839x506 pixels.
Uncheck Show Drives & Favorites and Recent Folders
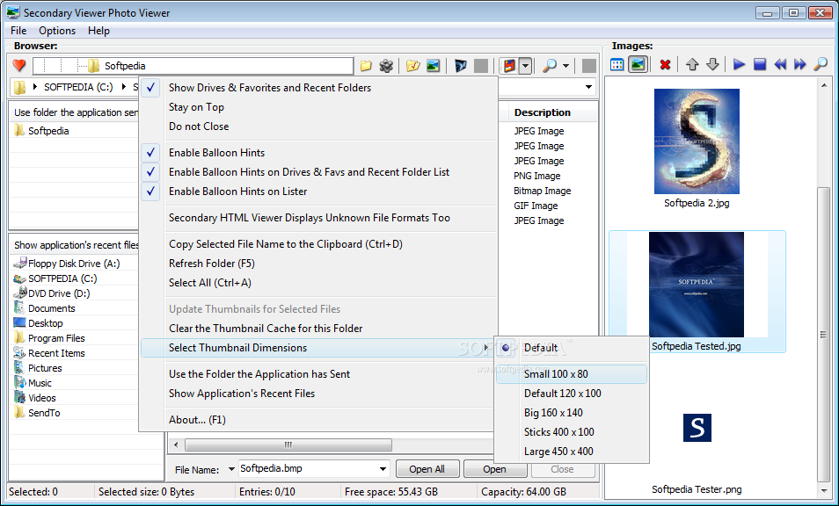pos(317,88)
